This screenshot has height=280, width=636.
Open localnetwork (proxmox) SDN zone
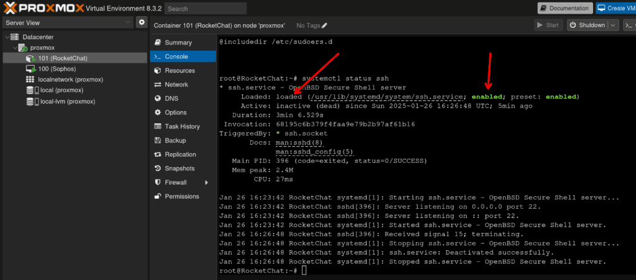click(70, 79)
